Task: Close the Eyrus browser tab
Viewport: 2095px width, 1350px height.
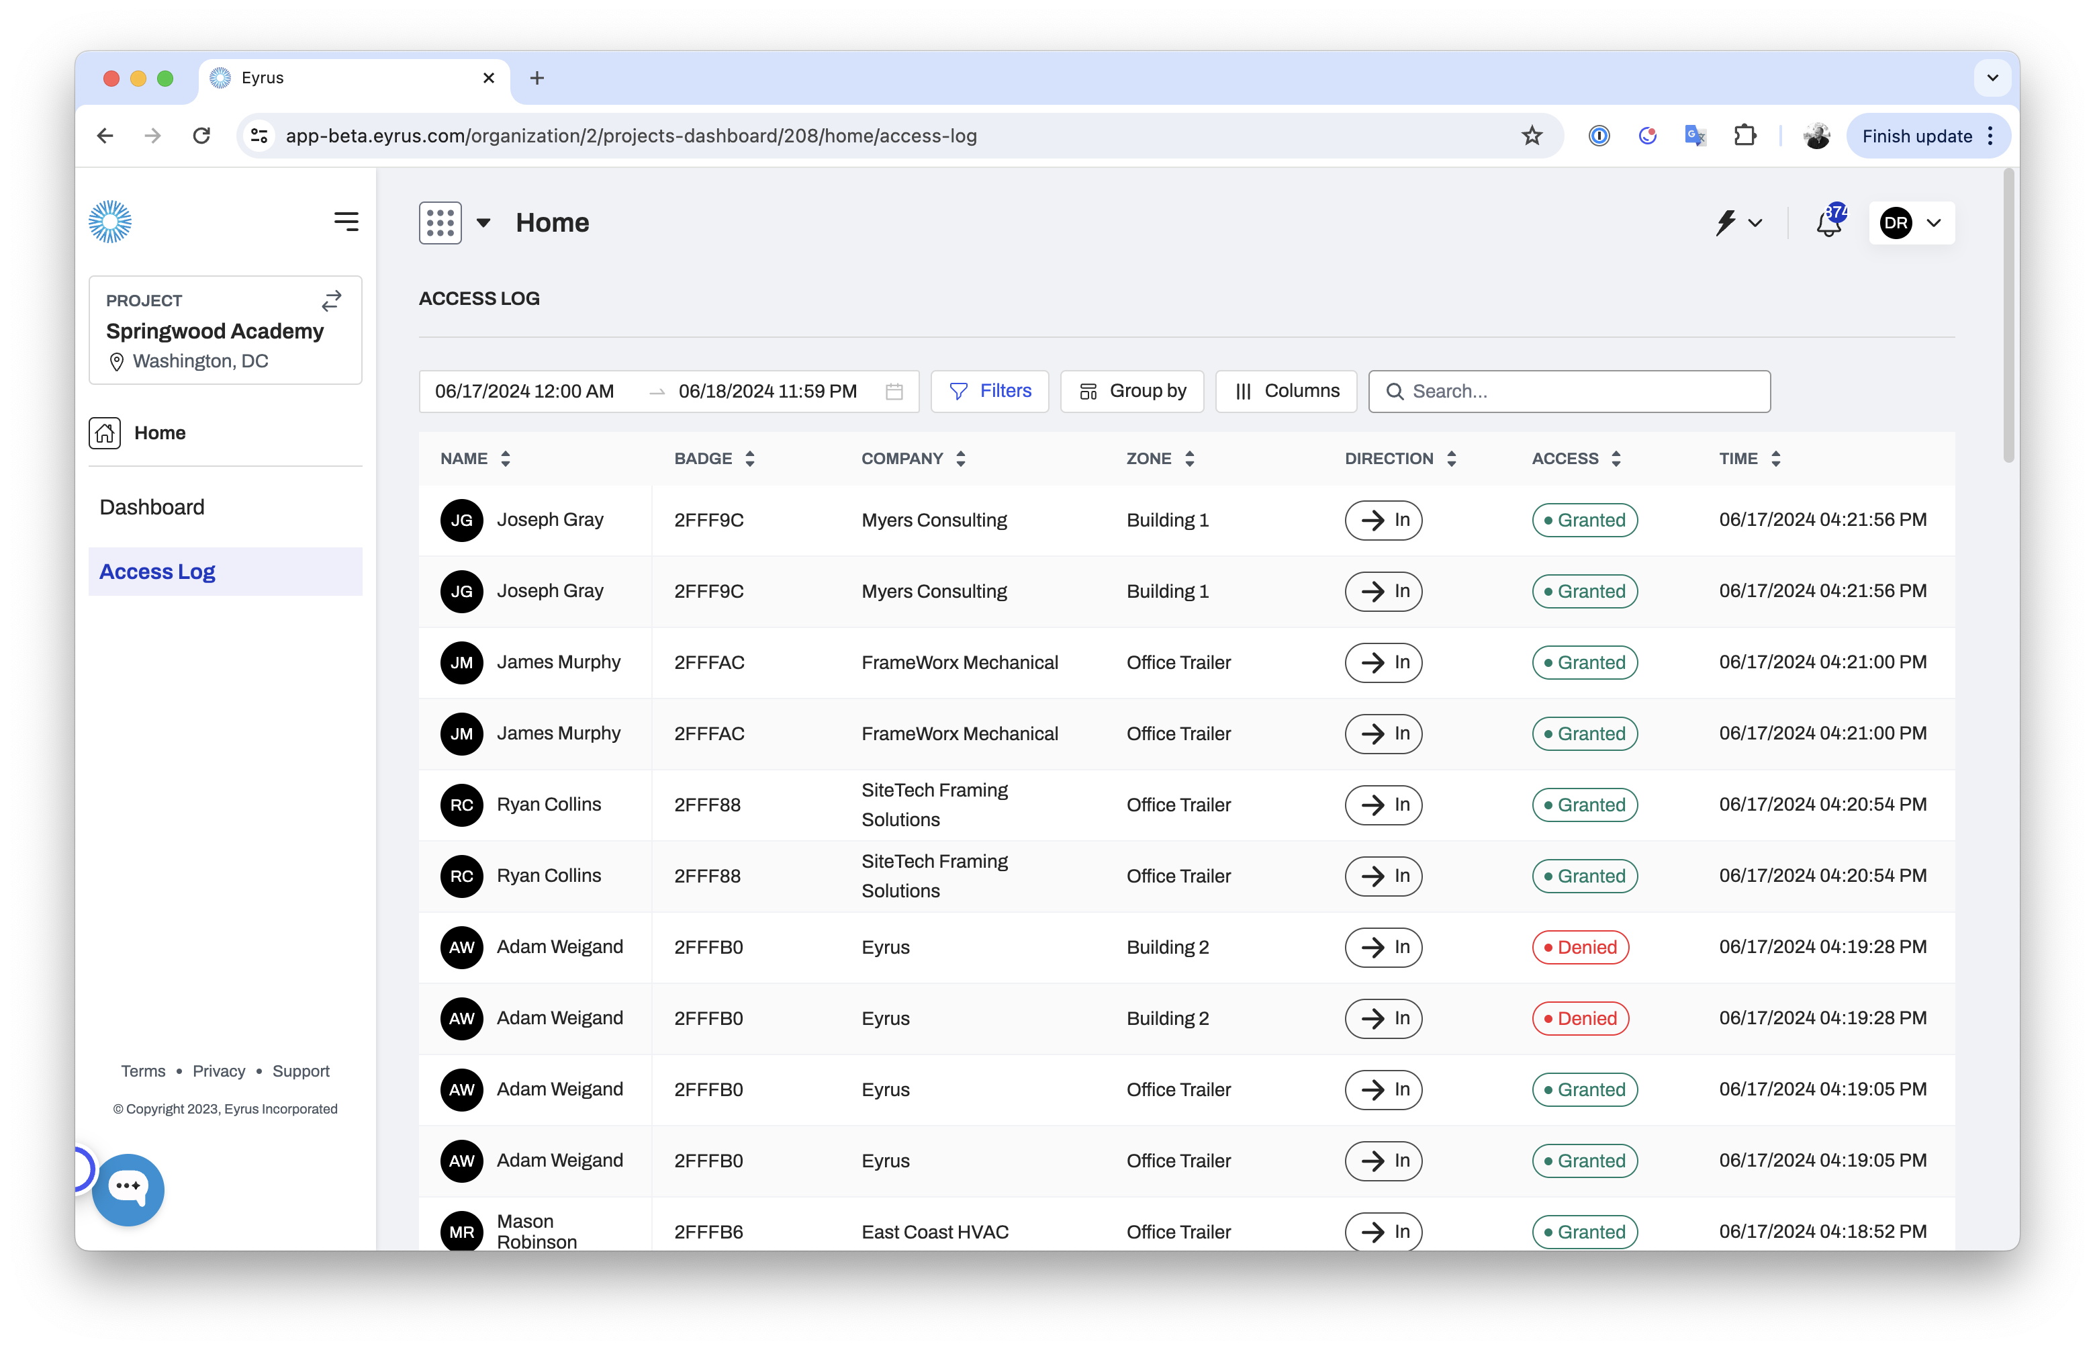Action: 488,78
